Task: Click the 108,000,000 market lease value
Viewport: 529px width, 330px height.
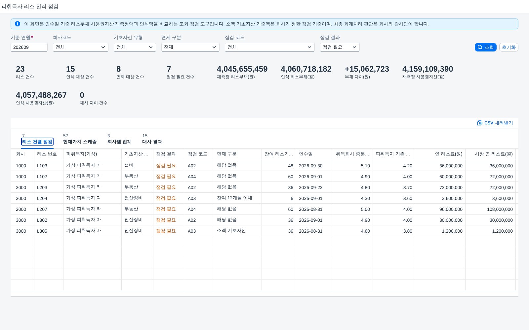Action: [x=500, y=209]
